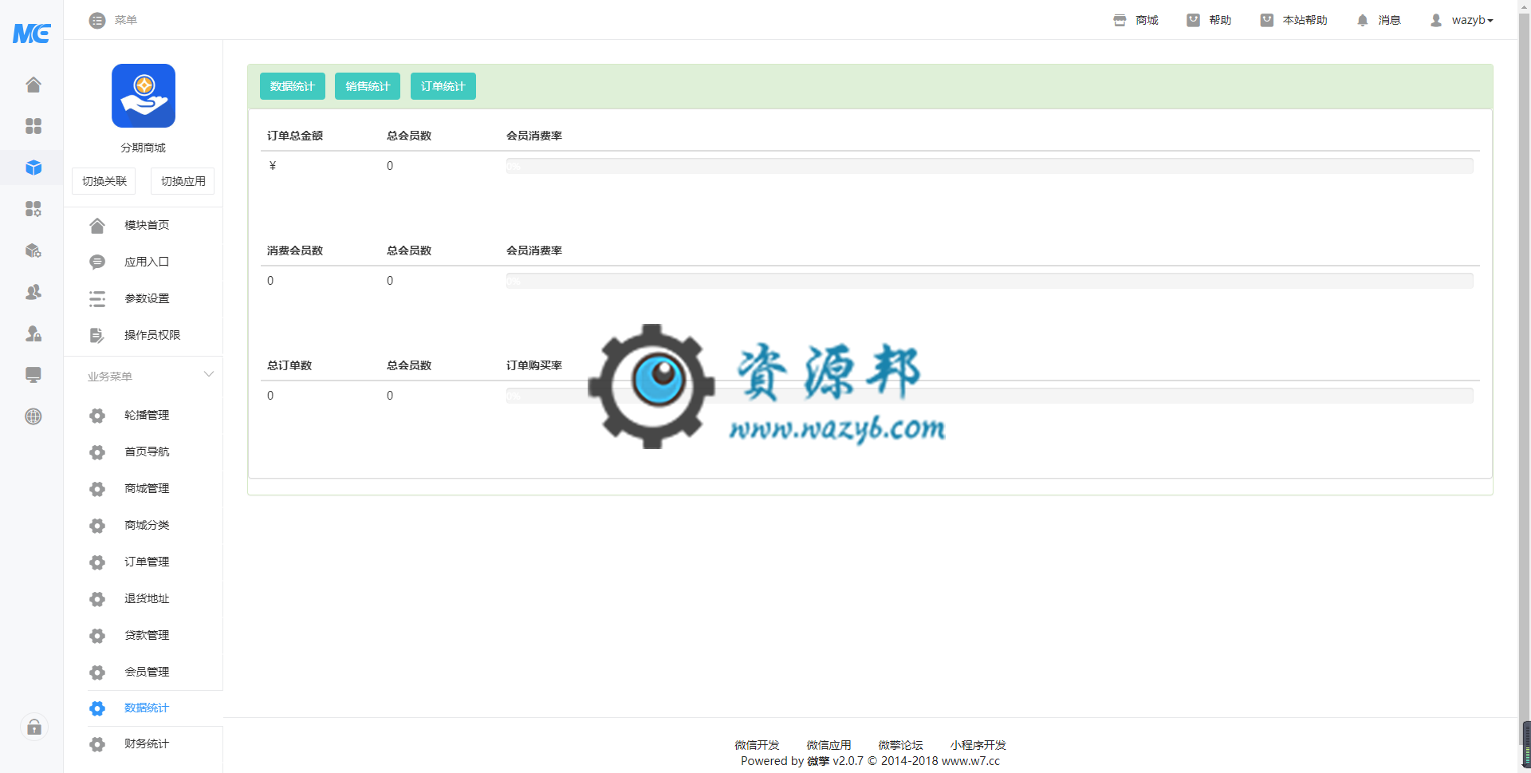
Task: Click the lock icon at bottom left
Action: tap(34, 727)
